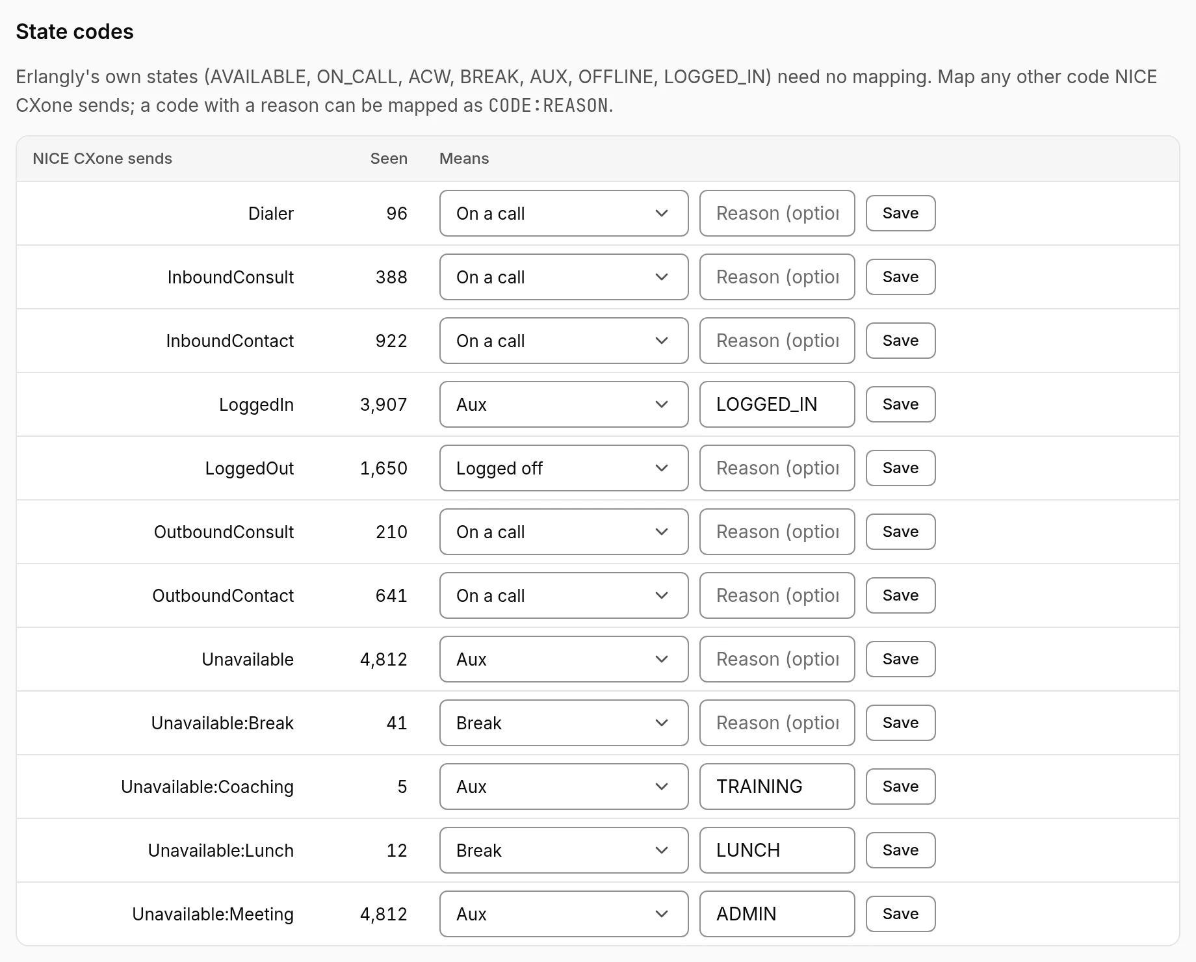Image resolution: width=1196 pixels, height=962 pixels.
Task: Edit the LOGGED_IN reason field
Action: (x=777, y=404)
